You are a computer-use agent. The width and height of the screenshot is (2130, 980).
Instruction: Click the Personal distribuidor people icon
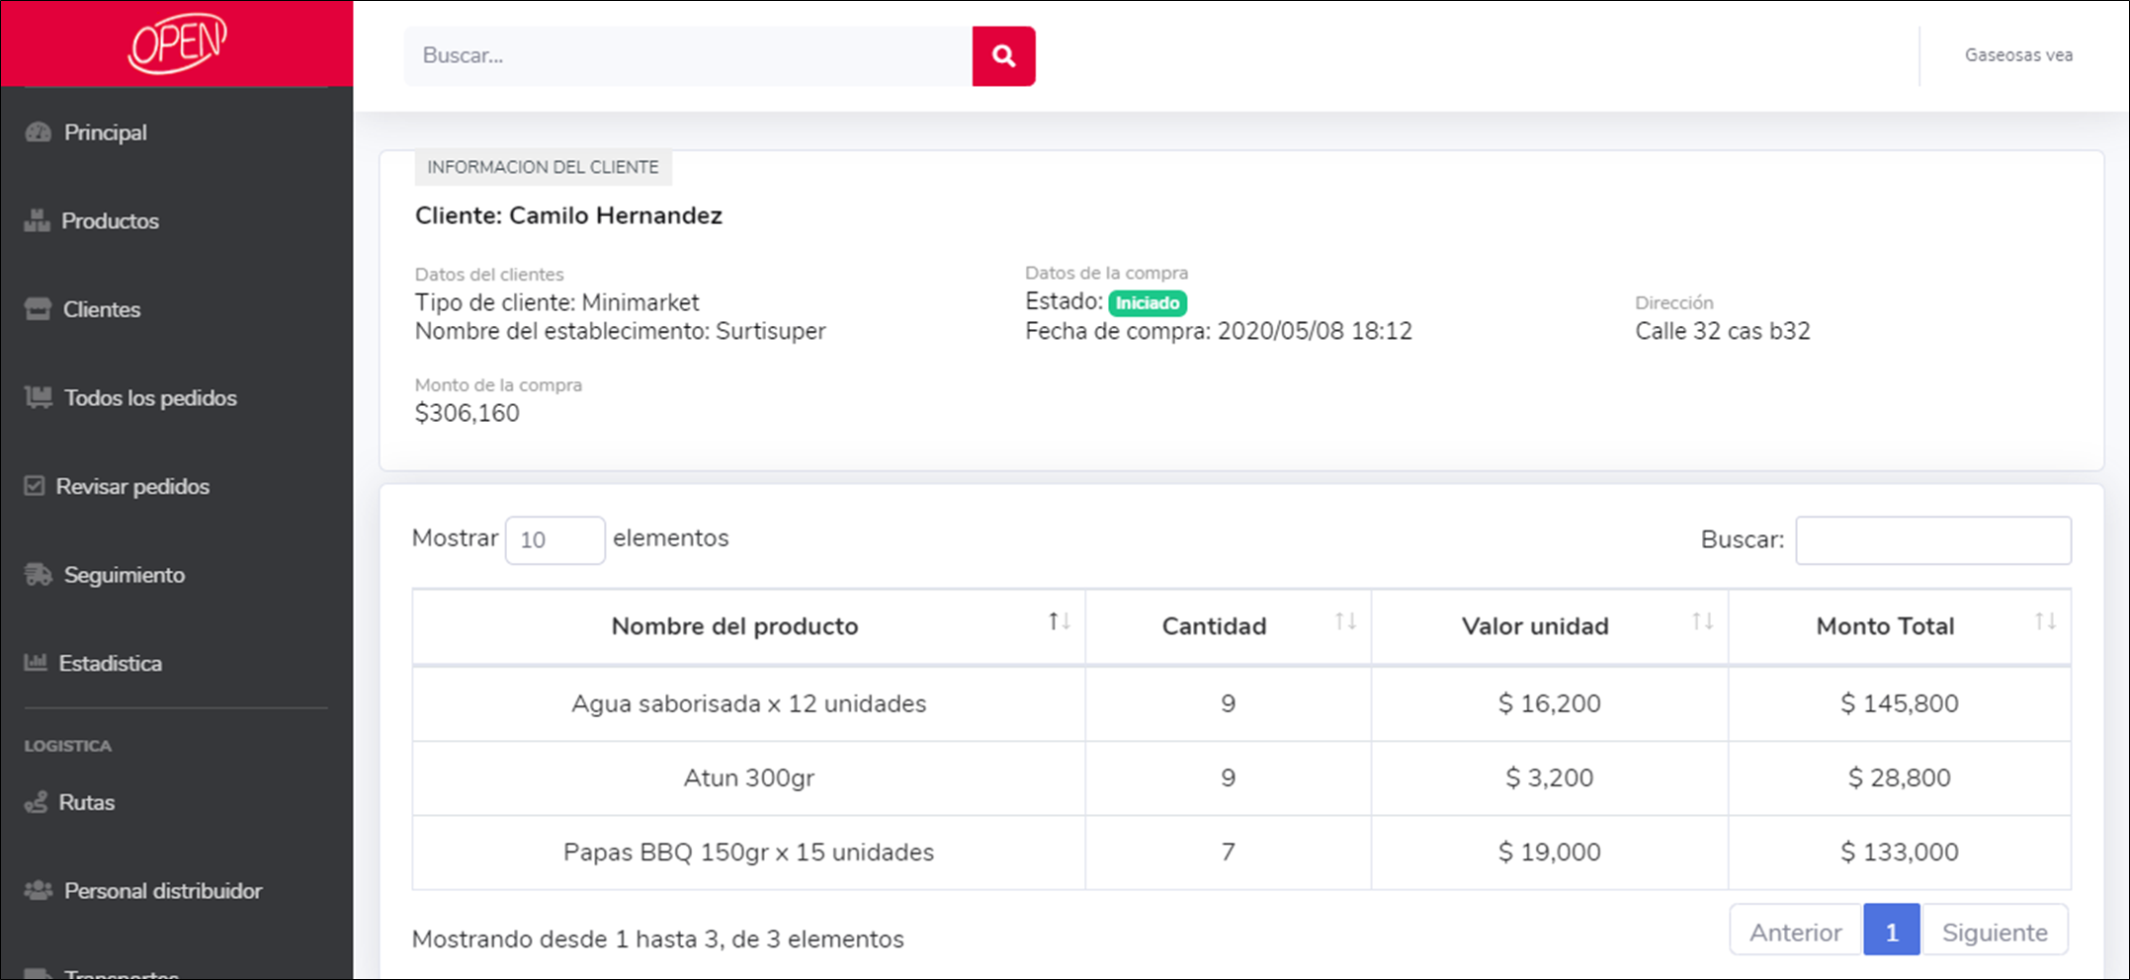39,890
